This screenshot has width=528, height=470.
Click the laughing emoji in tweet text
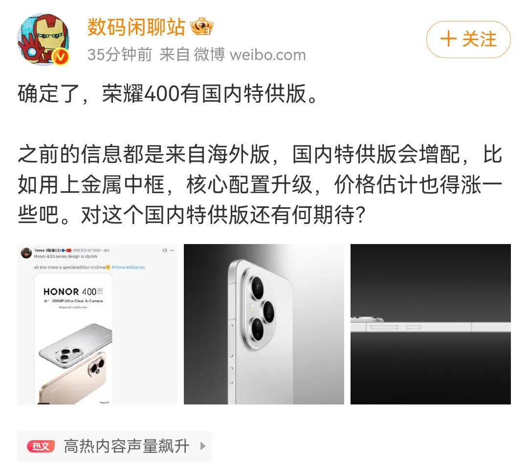click(108, 267)
